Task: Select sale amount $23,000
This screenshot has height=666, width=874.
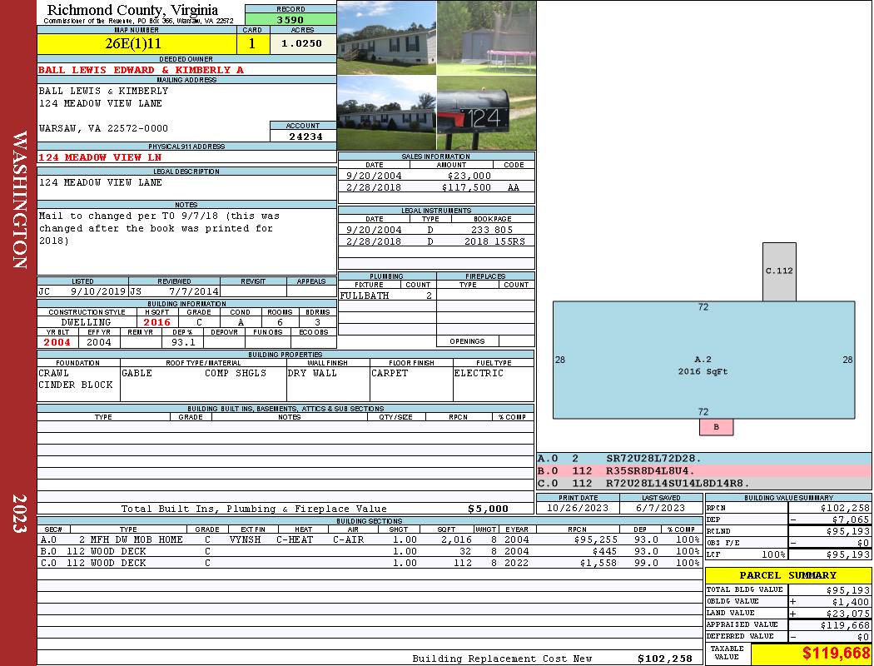Action: coord(469,176)
